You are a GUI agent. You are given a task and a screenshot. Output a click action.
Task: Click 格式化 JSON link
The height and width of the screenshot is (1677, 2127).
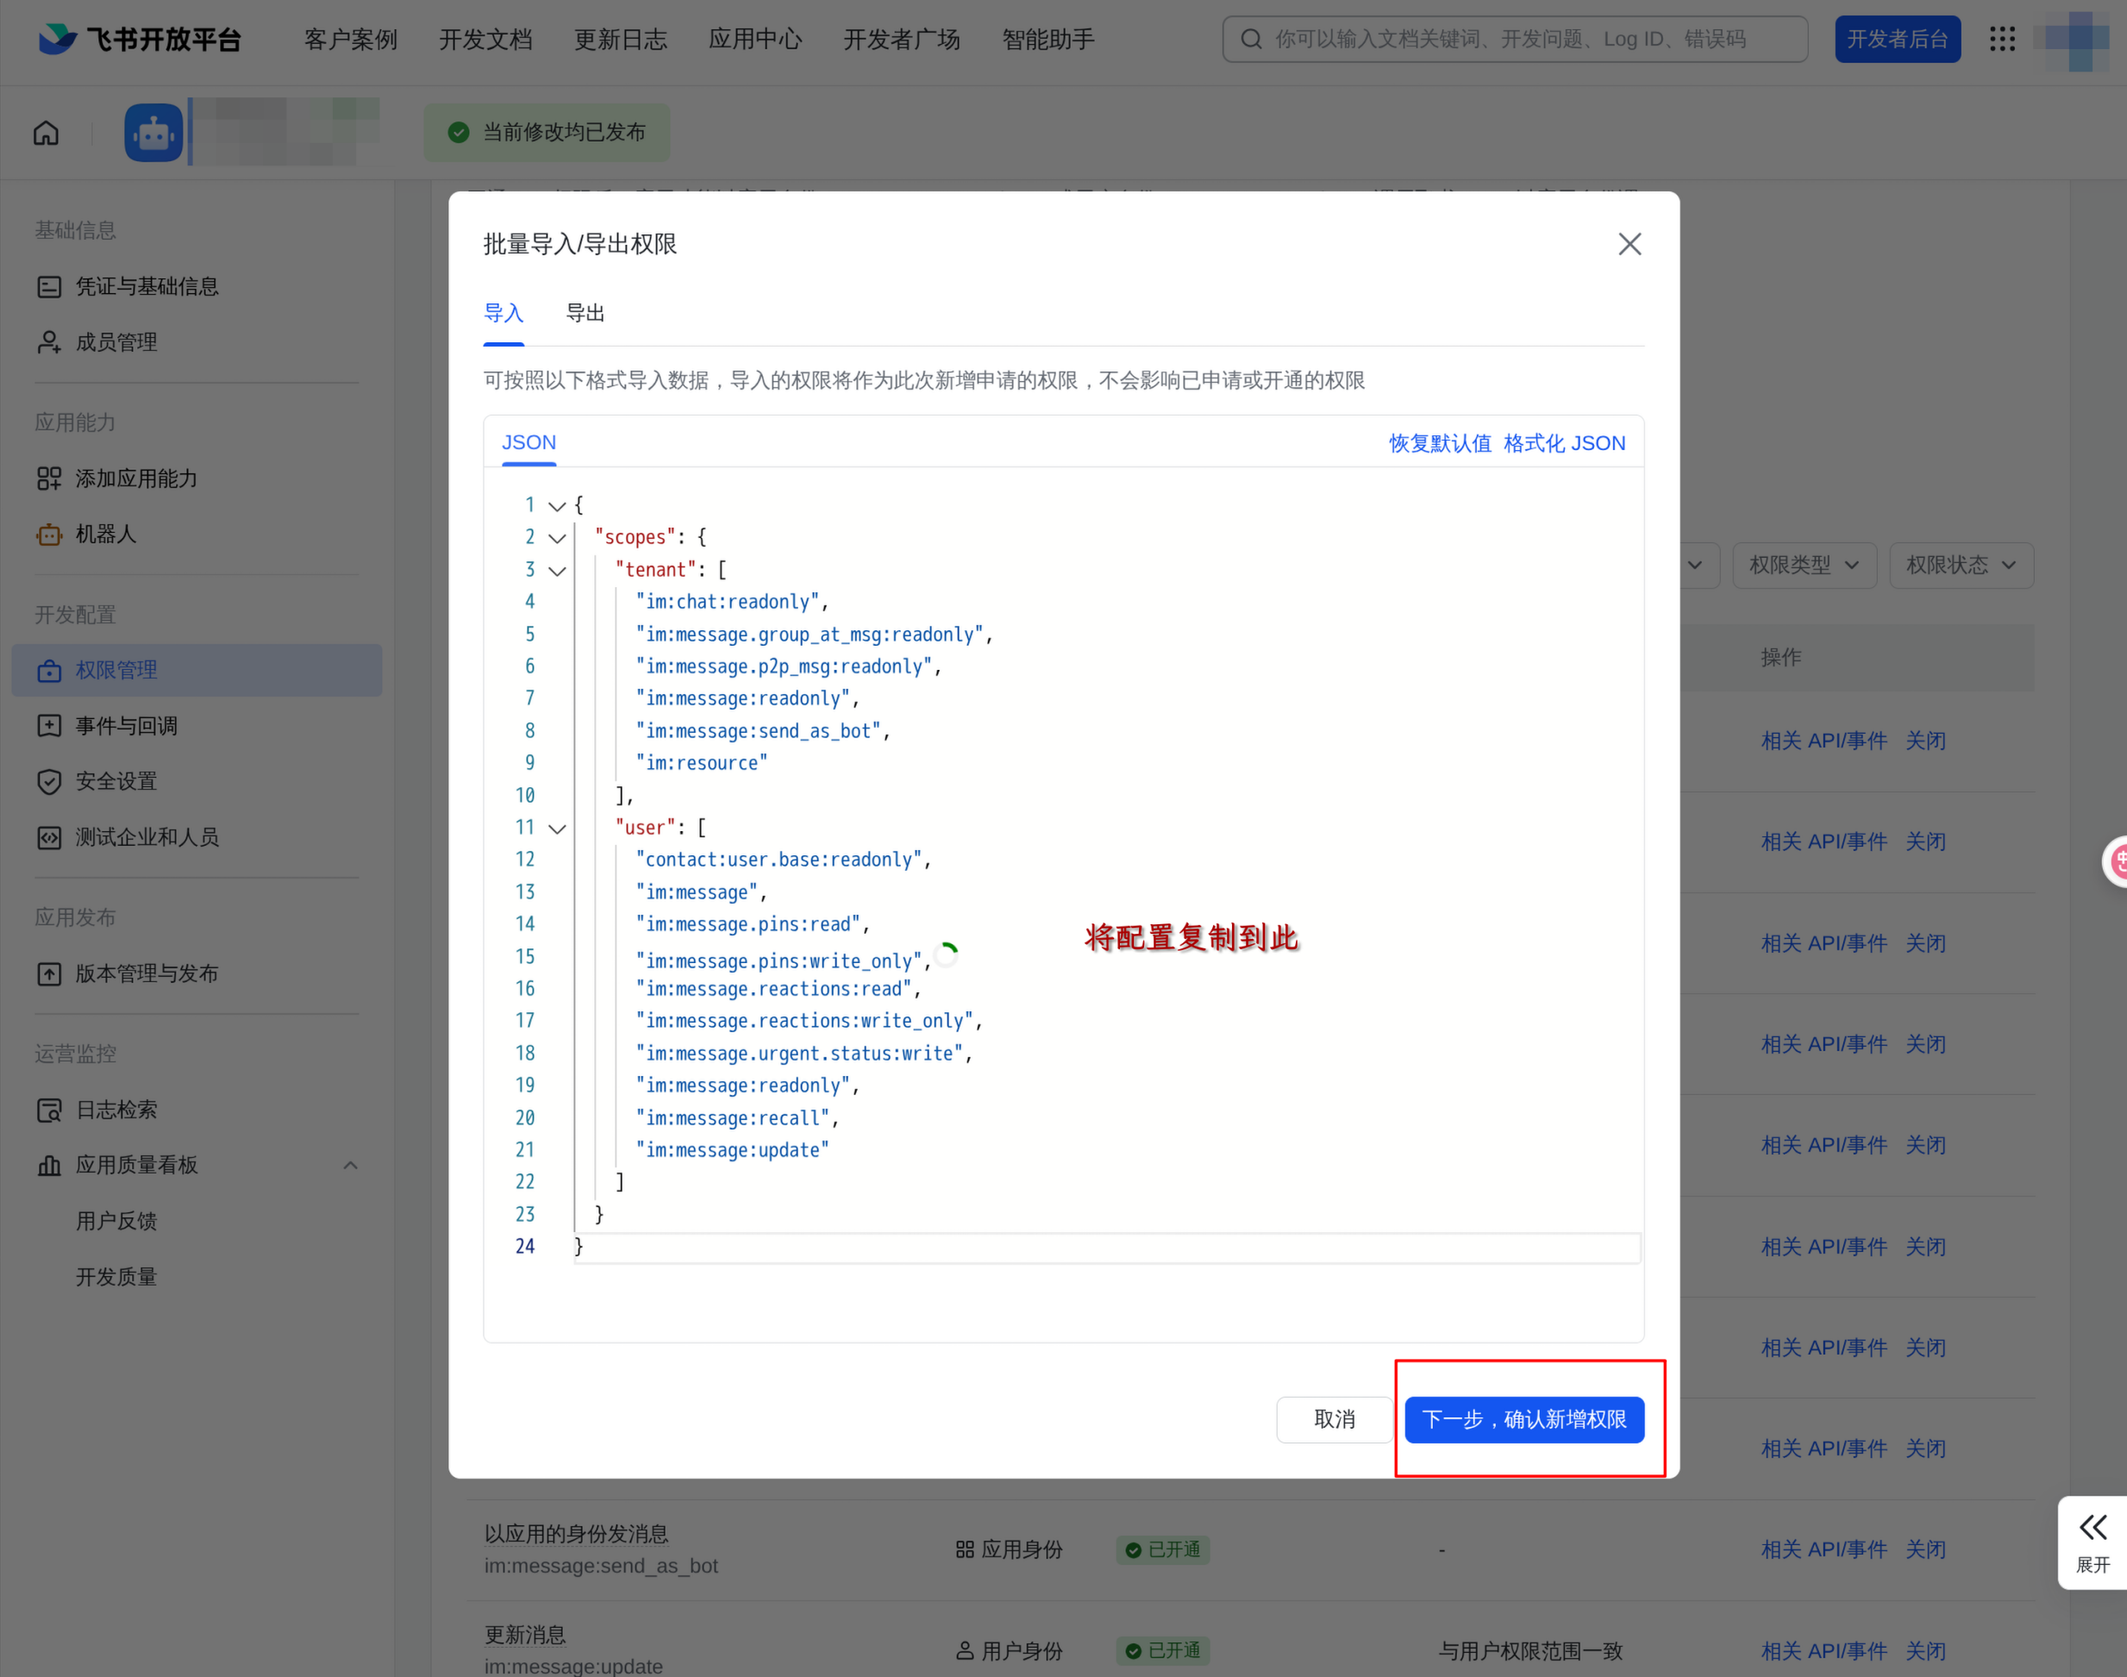(x=1565, y=444)
